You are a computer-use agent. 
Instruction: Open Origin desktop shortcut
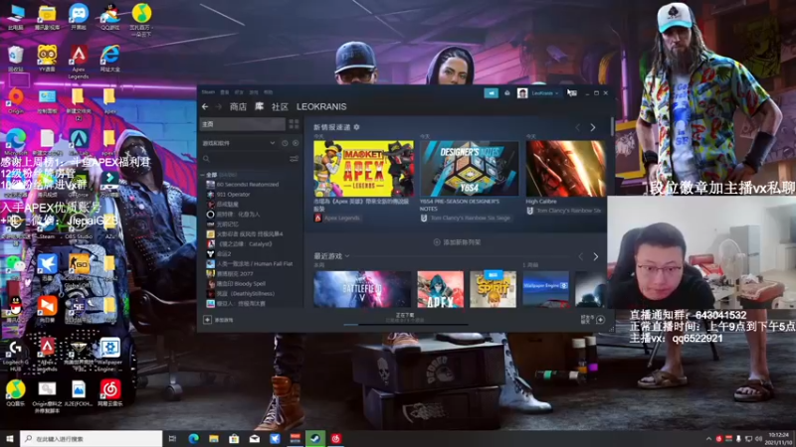tap(16, 100)
